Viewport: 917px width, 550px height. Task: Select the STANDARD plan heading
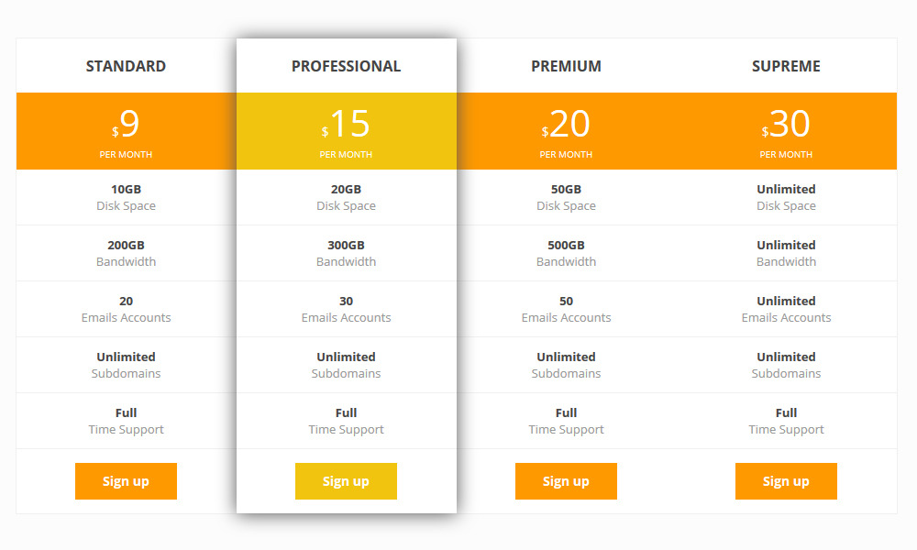[126, 66]
